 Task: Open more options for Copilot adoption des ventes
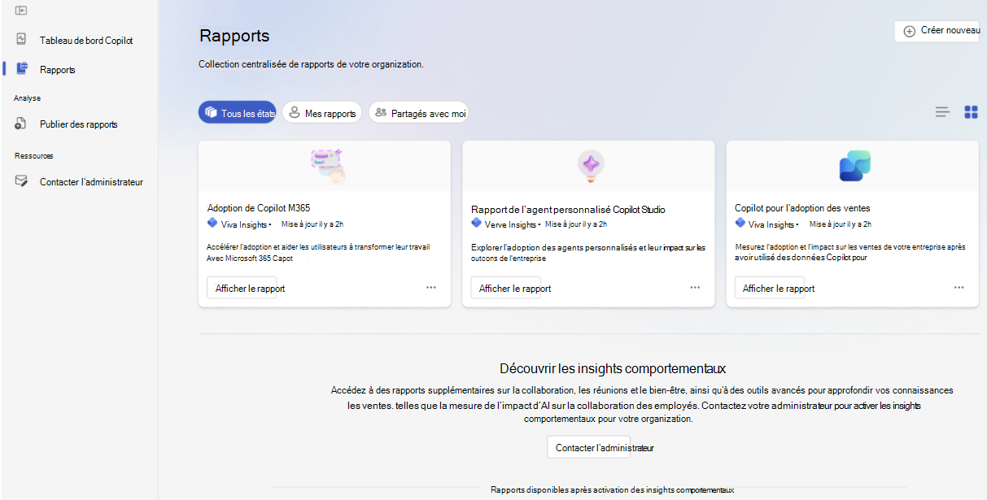point(959,287)
